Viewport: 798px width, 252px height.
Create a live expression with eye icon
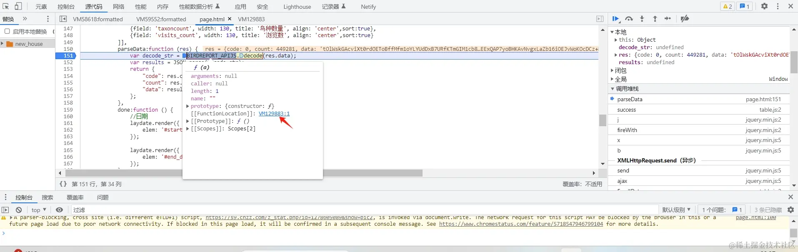coord(59,210)
